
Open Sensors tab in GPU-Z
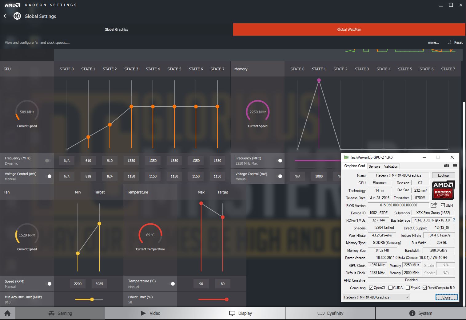click(374, 166)
